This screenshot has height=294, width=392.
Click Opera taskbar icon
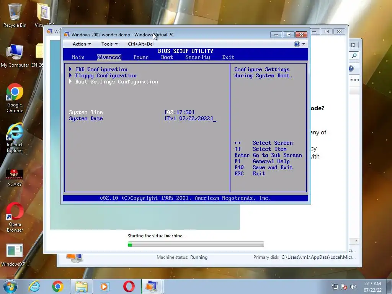(129, 286)
